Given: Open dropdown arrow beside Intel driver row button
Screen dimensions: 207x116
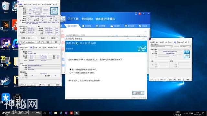Looking at the screenshot, I should click(145, 36).
